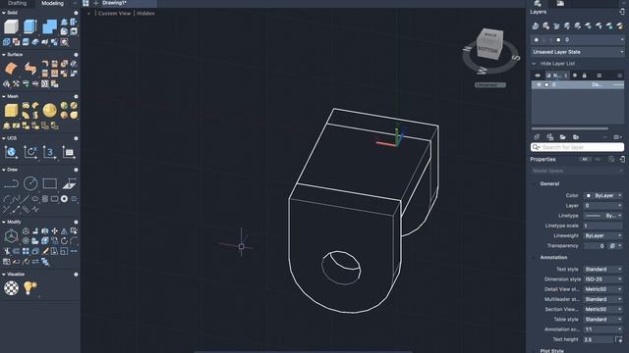Click the color swatch of layer 0

point(546,85)
